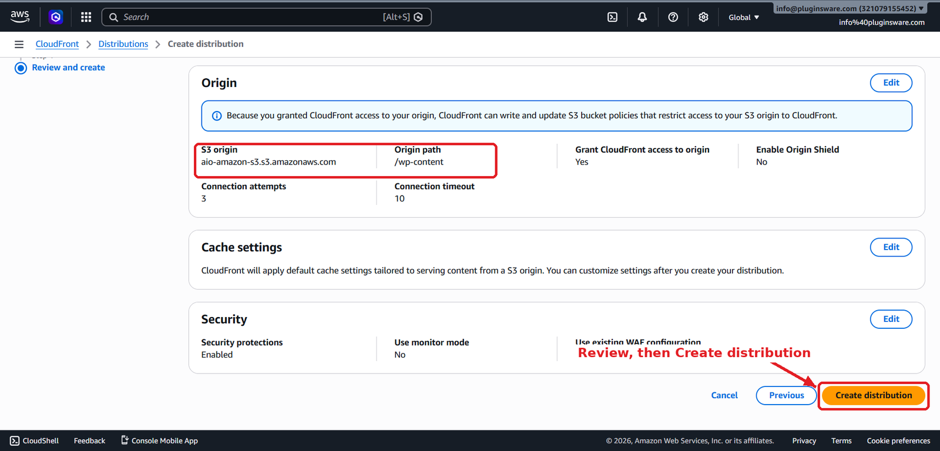Open CloudShell from the footer

[34, 440]
